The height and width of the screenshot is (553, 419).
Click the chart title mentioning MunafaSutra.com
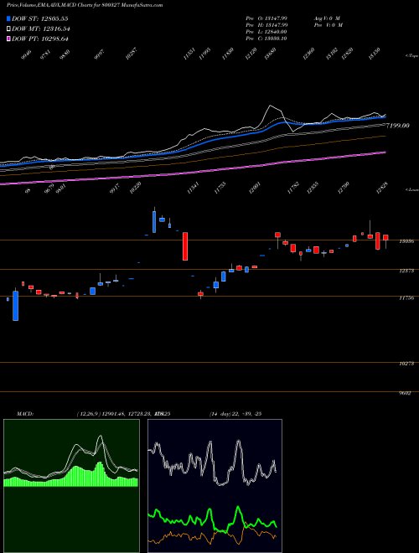85,5
